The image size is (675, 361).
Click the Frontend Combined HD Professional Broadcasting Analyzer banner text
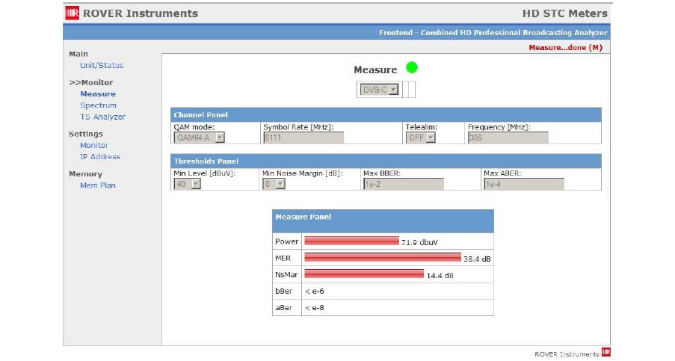493,33
